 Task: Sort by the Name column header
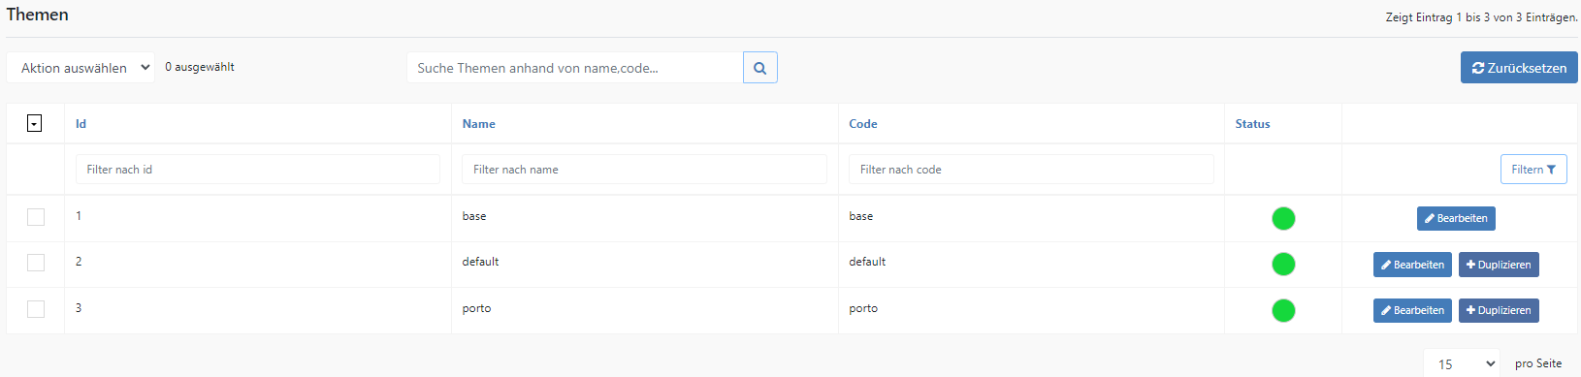(x=479, y=124)
